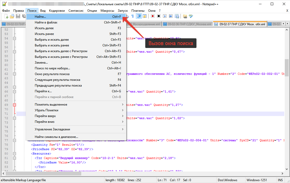
Task: Run the macro multiple times icon
Action: 171,16
